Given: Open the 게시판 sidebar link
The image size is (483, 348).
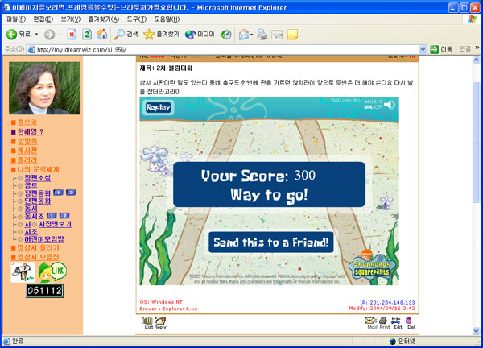Looking at the screenshot, I should tap(27, 151).
